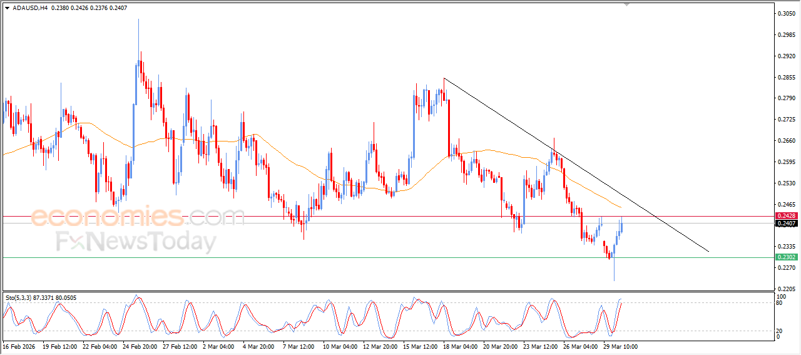Click the red 0.2428 price tag

tap(785, 216)
